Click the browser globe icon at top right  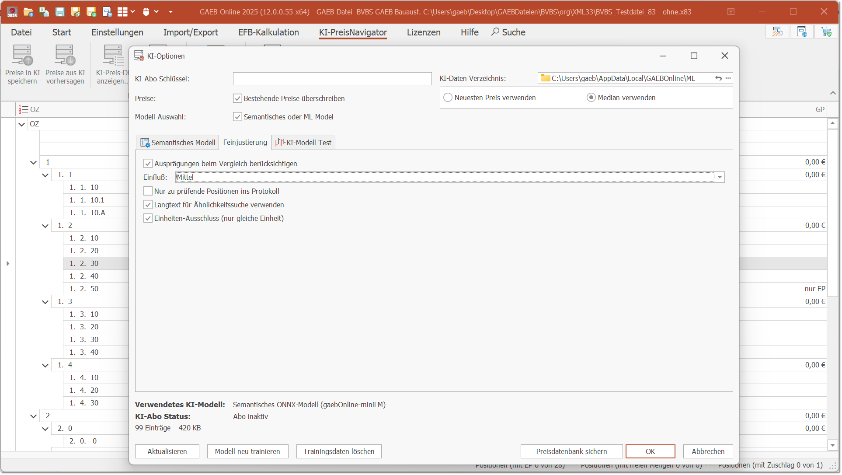(x=802, y=32)
